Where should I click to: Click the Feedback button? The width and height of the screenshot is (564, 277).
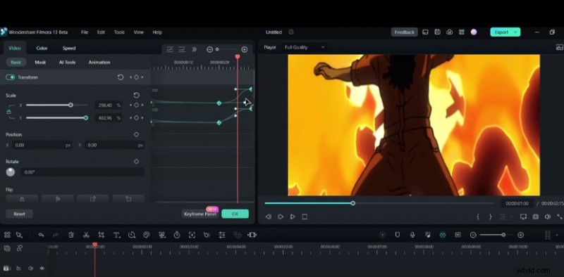point(404,32)
